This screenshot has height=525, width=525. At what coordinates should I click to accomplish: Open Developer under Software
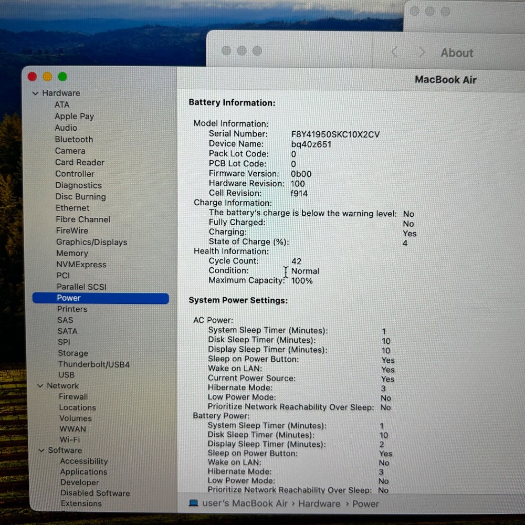click(80, 482)
